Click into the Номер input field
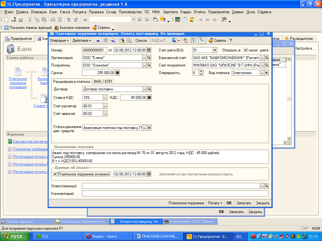Screen dimensions: 322x241 pos(94,50)
